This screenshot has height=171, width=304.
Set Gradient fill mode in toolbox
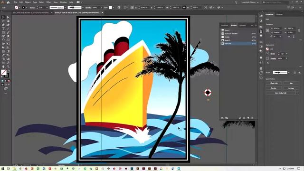click(x=6, y=81)
